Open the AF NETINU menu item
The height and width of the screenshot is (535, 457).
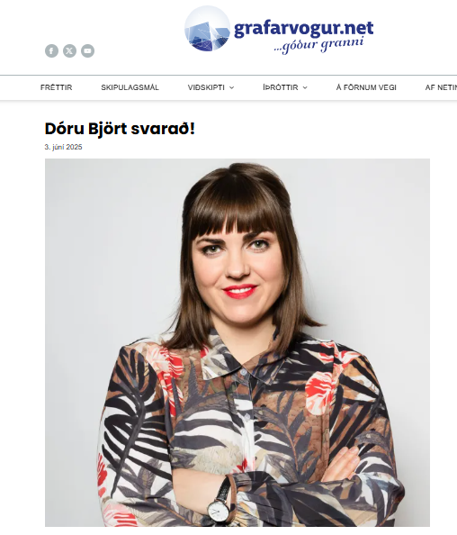tap(441, 87)
